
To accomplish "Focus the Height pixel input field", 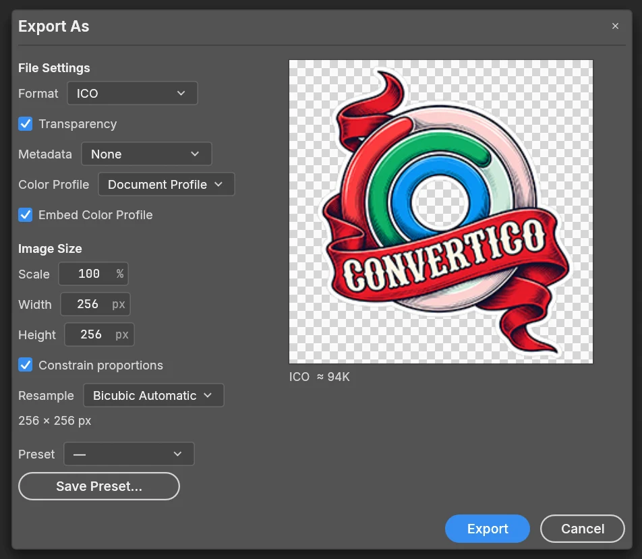I will pyautogui.click(x=100, y=334).
